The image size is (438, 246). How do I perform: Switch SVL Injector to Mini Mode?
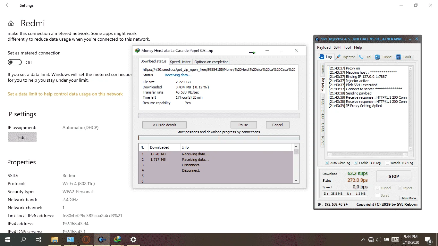click(409, 198)
